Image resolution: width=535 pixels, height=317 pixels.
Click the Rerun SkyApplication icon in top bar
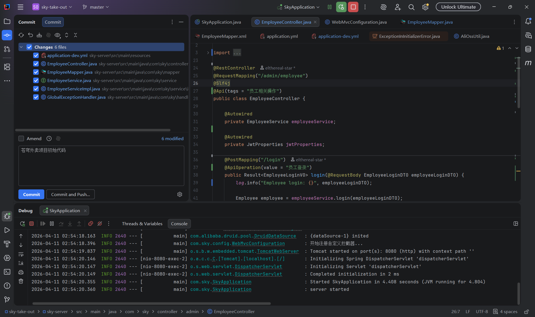click(341, 7)
